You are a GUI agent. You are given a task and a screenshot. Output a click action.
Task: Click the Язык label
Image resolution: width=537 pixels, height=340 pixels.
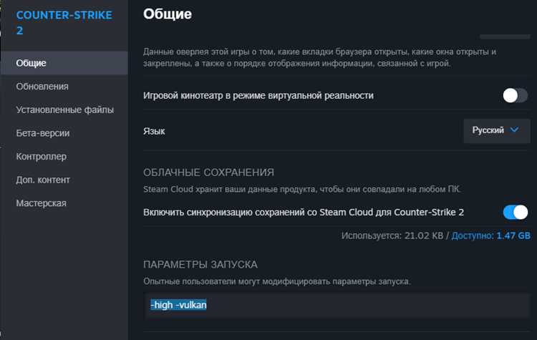(154, 131)
